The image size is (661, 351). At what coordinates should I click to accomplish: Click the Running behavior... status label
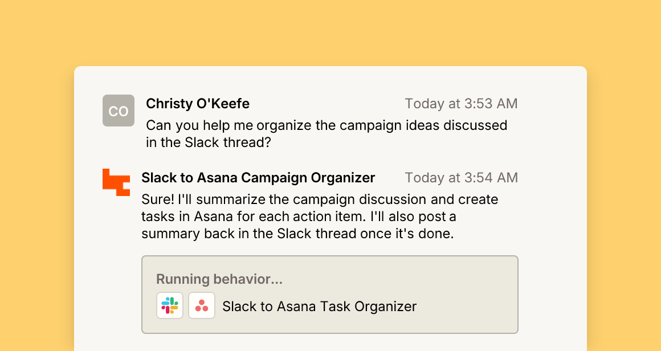(x=219, y=279)
